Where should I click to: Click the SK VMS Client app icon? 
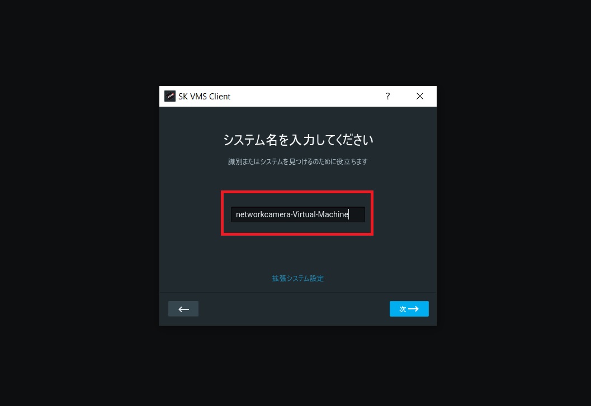(x=170, y=96)
